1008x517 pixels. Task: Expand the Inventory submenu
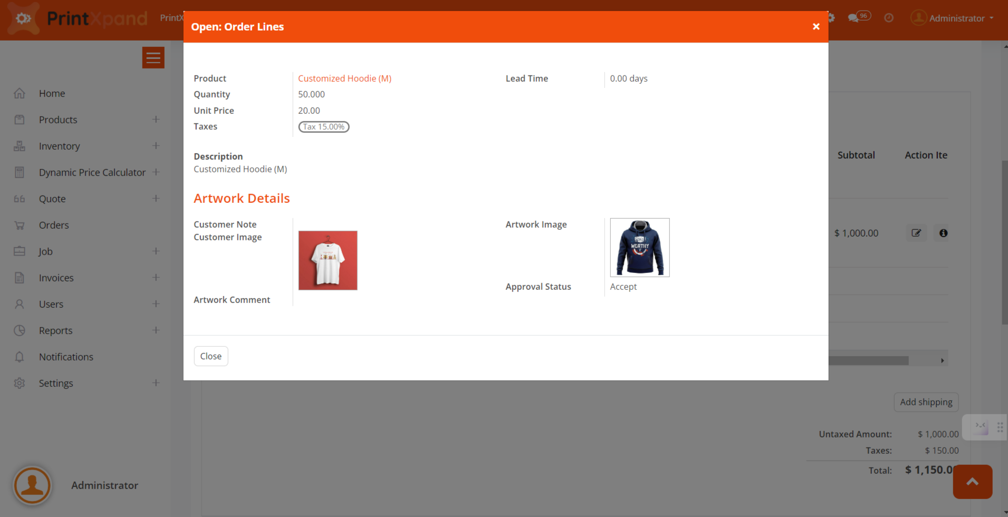click(156, 146)
